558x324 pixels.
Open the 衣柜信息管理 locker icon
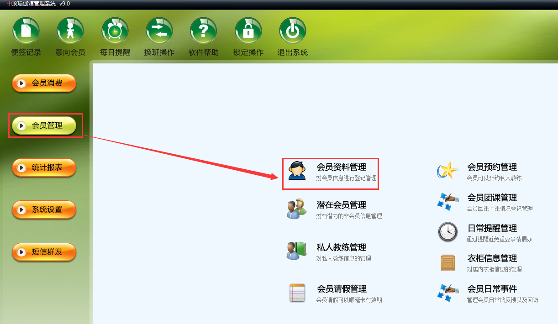(447, 262)
